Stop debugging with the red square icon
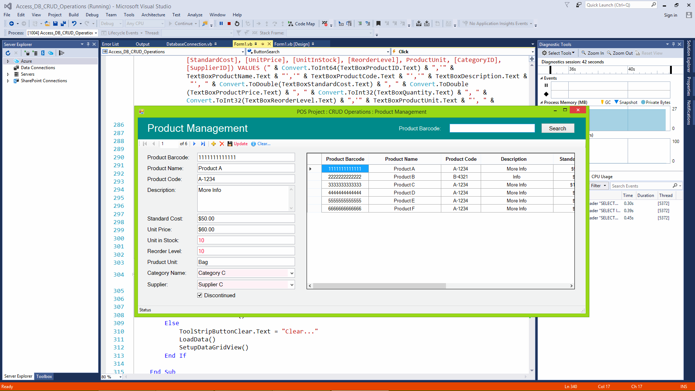Viewport: 695px width, 391px height. [229, 24]
